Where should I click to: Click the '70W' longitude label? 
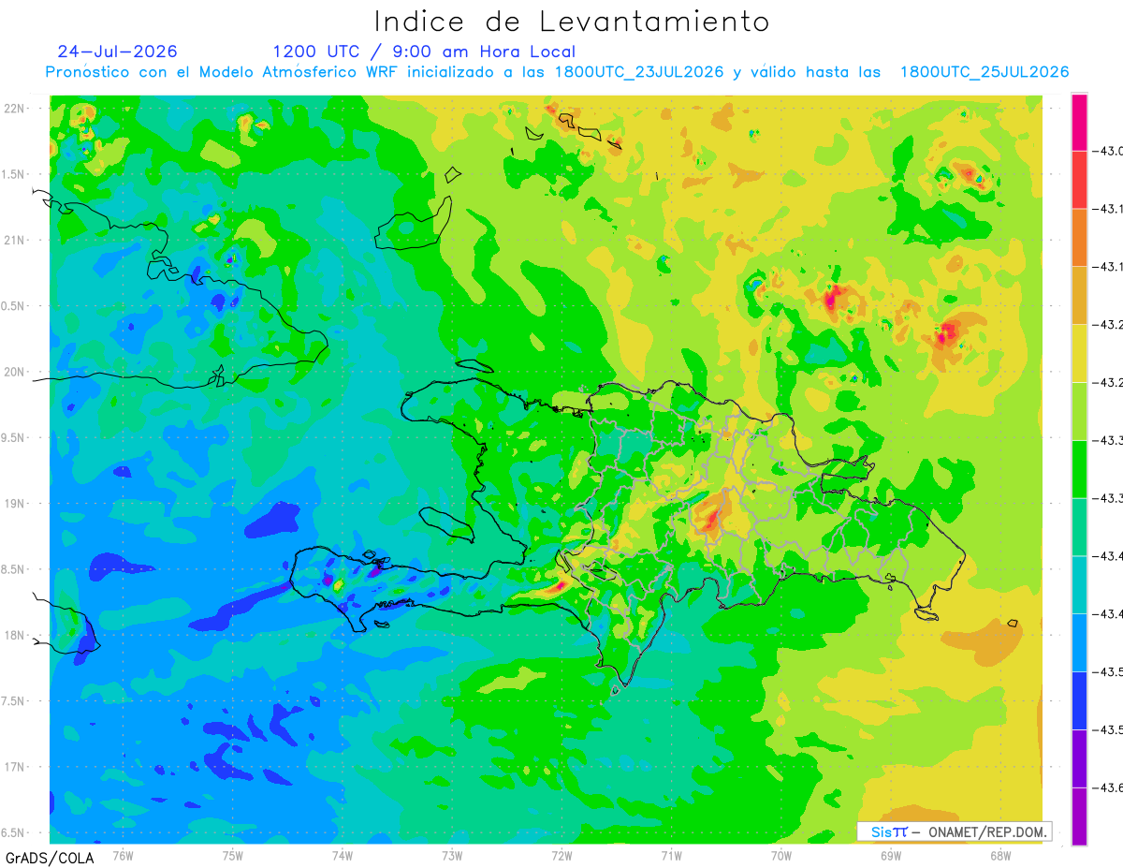pos(781,855)
